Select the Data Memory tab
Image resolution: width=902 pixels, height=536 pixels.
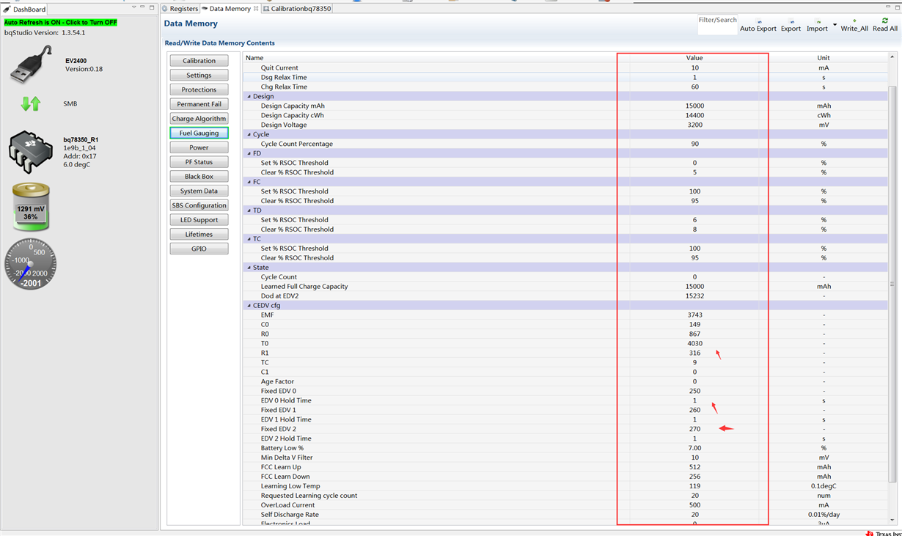tap(230, 9)
